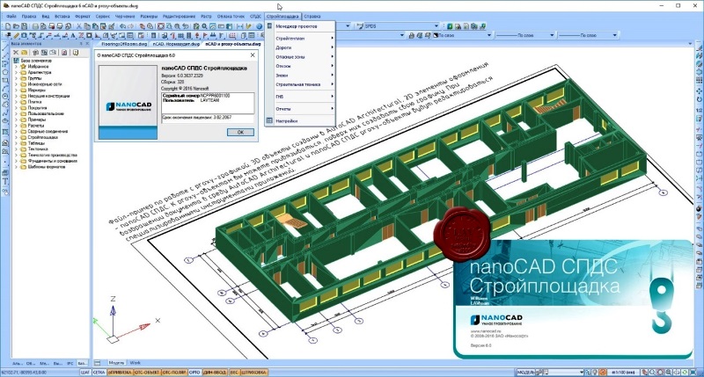Viewport: 704px width, 377px height.
Task: Close the About nanoCAD dialog
Action: 253,55
